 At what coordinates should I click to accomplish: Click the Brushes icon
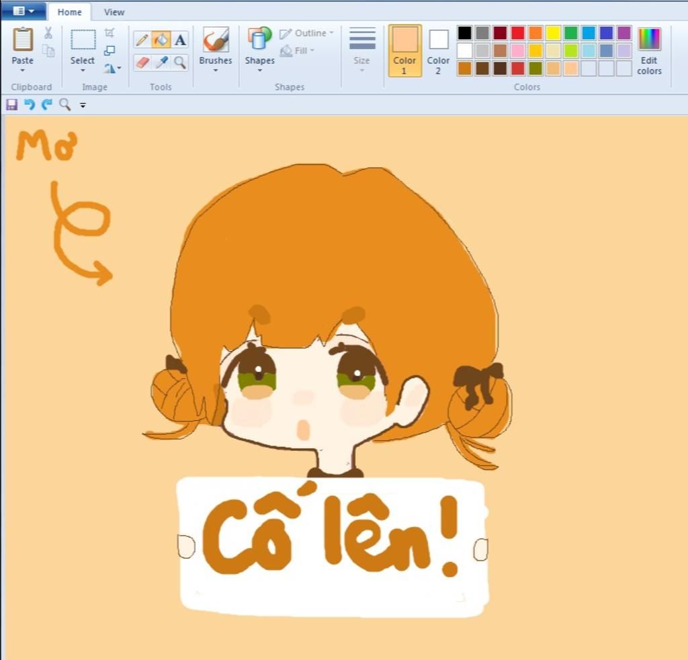tap(216, 40)
